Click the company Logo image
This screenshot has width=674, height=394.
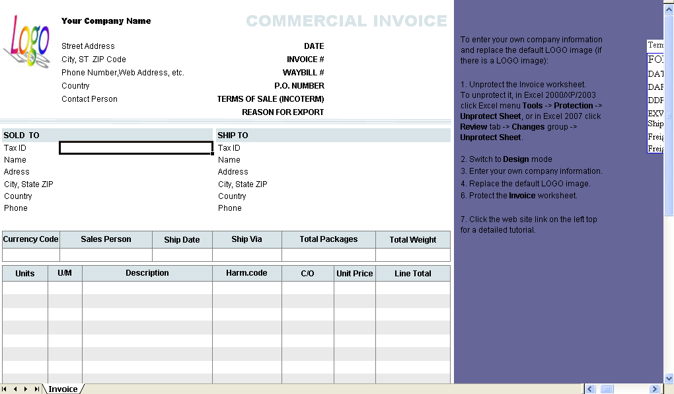coord(28,41)
